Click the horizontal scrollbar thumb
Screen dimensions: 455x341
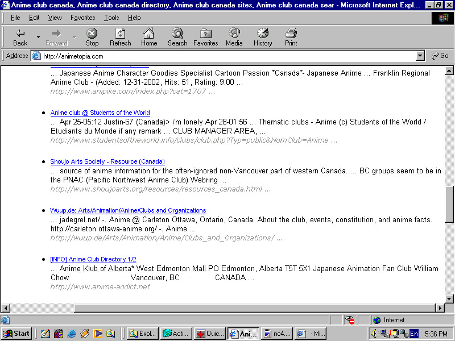(255, 307)
